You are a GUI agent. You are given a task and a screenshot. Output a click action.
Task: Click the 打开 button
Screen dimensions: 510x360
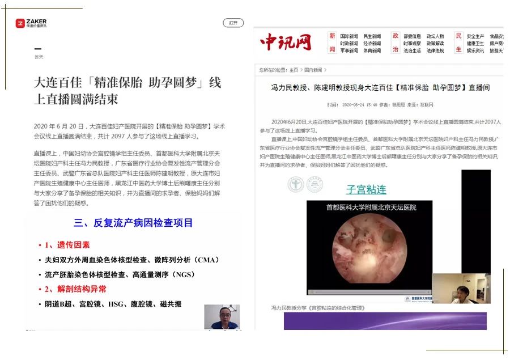coord(233,23)
